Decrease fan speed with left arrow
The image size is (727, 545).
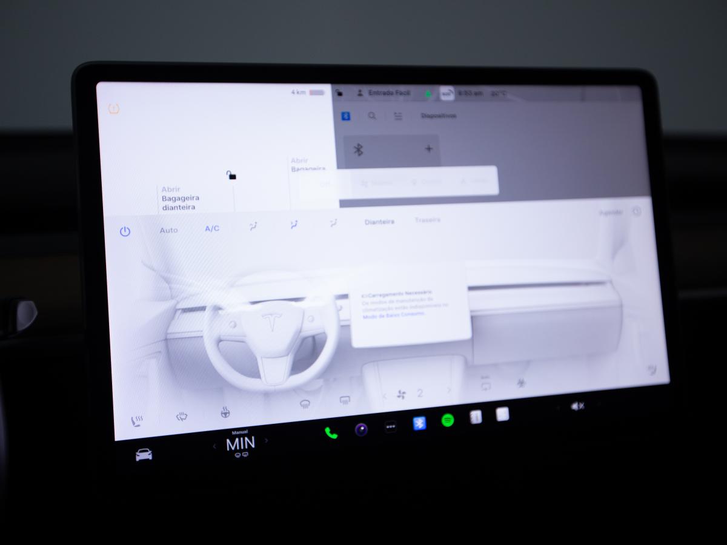(x=384, y=397)
